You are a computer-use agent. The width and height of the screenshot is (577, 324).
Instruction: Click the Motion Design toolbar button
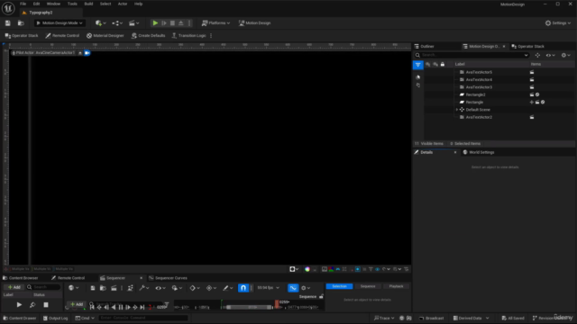(254, 23)
